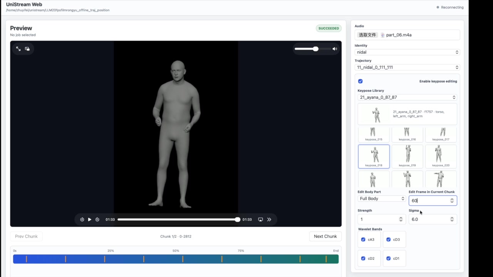
Task: Select the keypose_019 thumbnail
Action: click(x=407, y=156)
